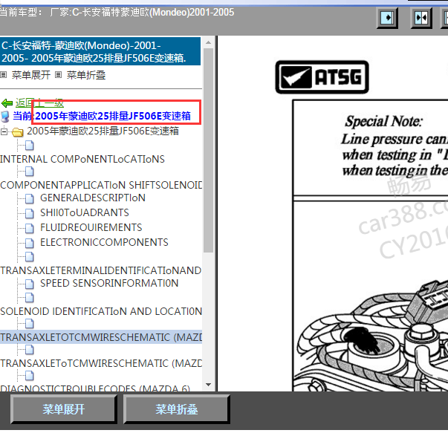448x433 pixels.
Task: Click page icon beside GENERALDESCRIPTIoN
Action: pyautogui.click(x=29, y=198)
